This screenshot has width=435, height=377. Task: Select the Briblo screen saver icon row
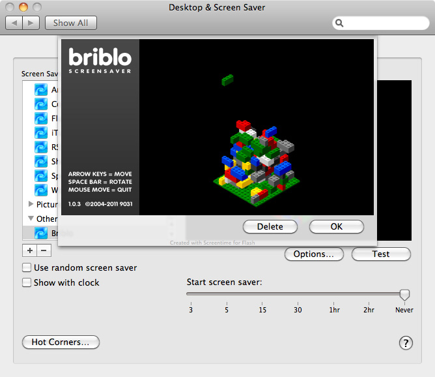41,233
